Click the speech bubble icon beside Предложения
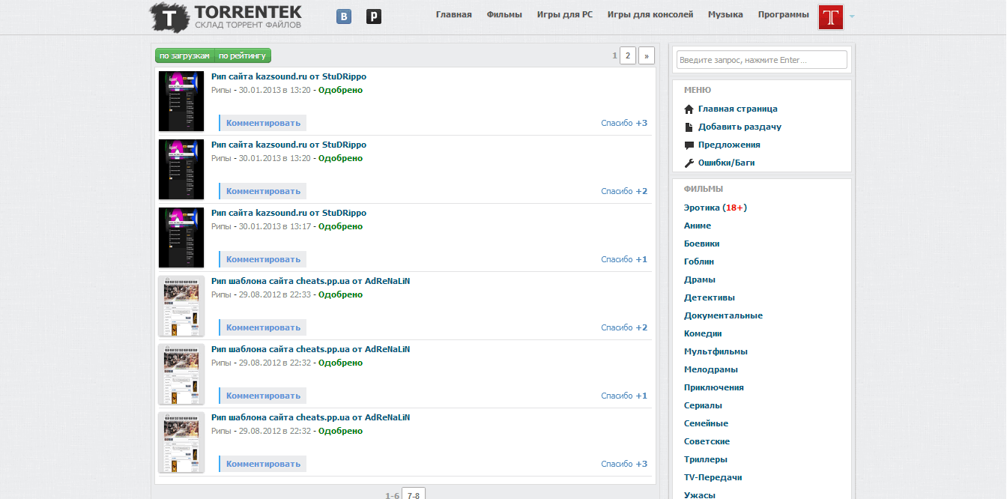The height and width of the screenshot is (499, 1007). pyautogui.click(x=689, y=145)
